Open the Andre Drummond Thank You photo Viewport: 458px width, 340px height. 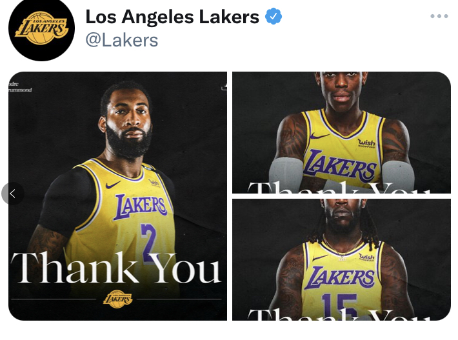tap(117, 196)
